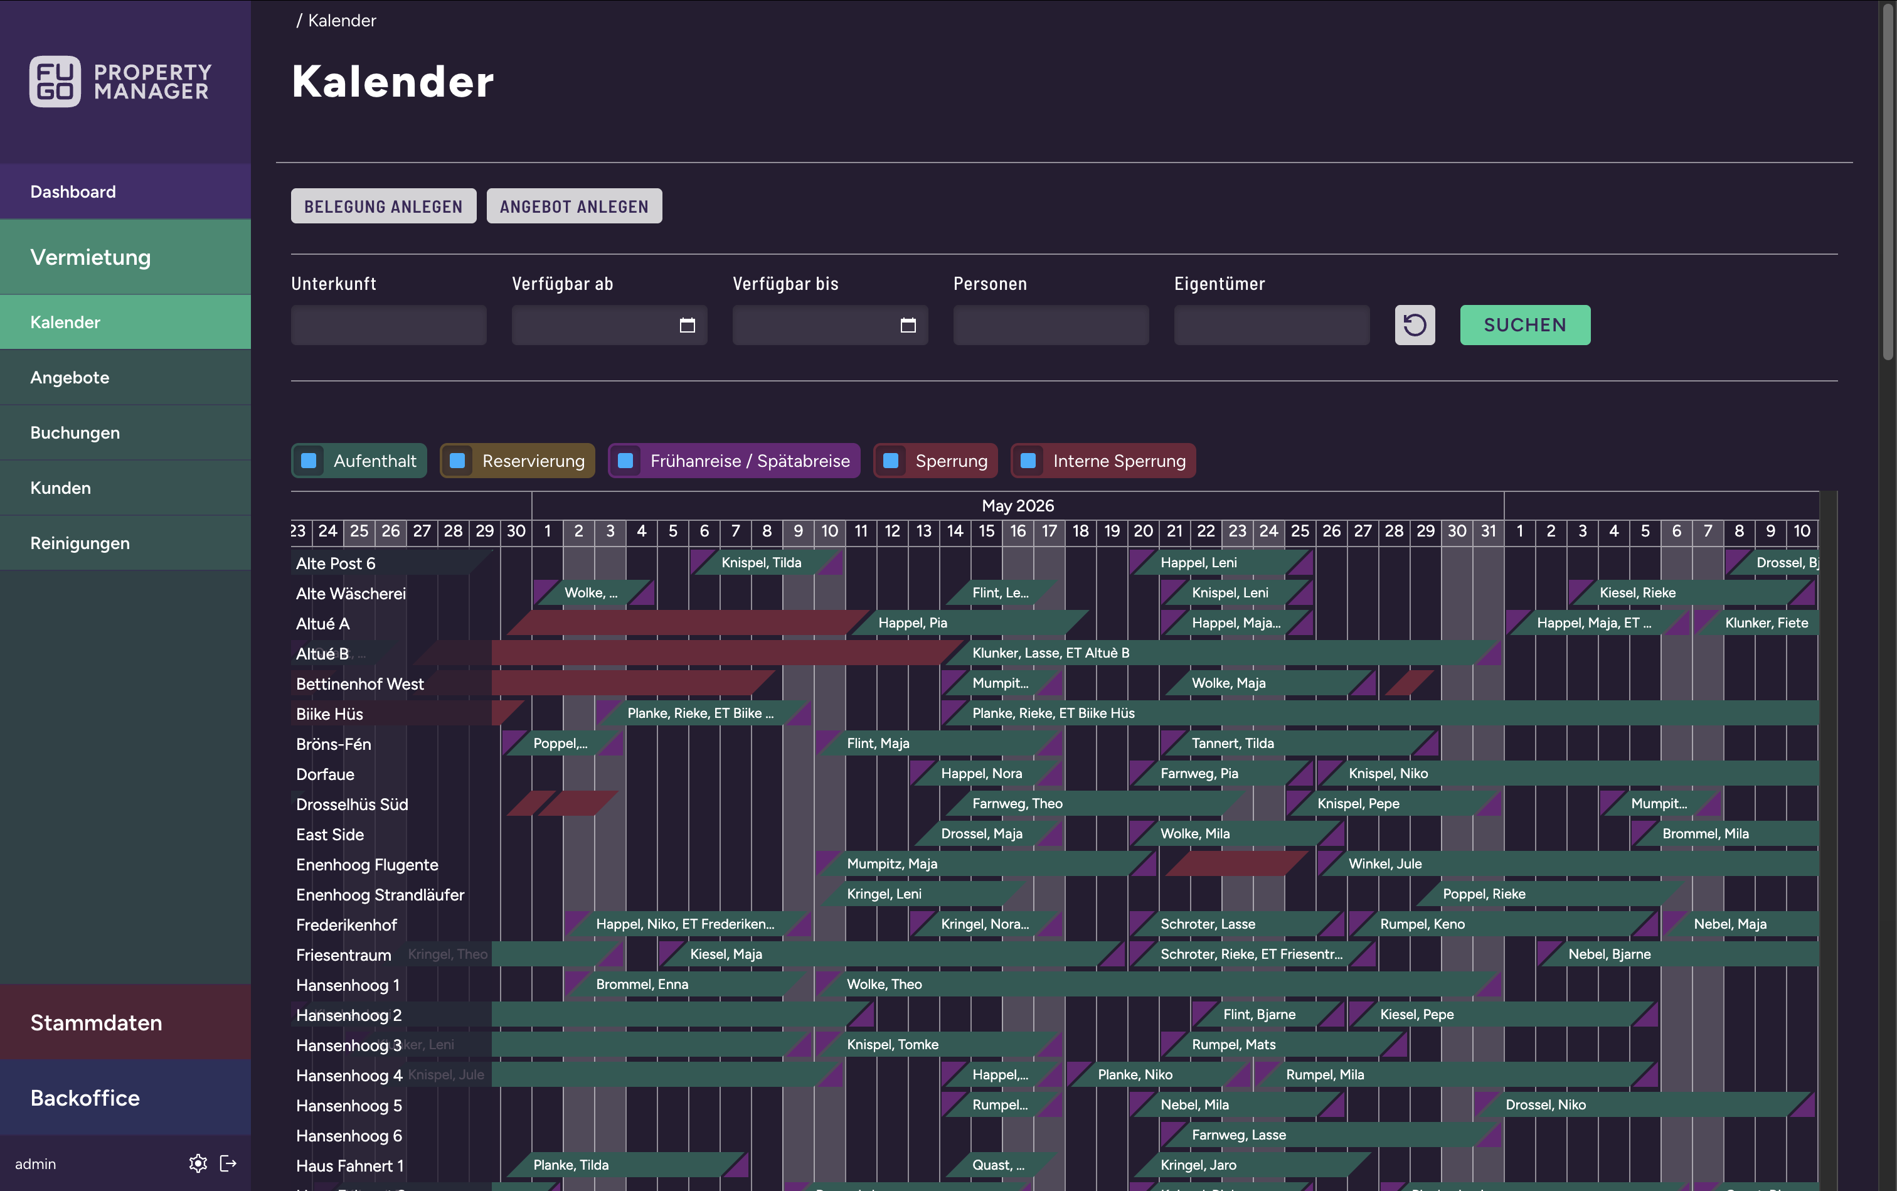The width and height of the screenshot is (1897, 1191).
Task: Click the FUGO Property Manager logo
Action: [120, 81]
